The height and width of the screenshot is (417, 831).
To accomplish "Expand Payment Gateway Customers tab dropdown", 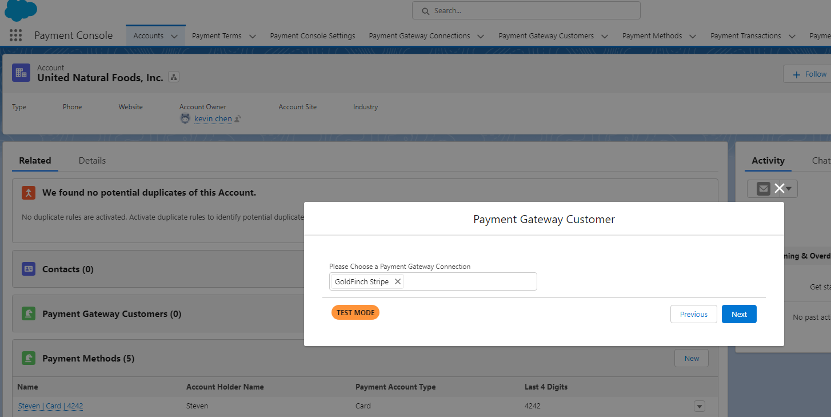I will 604,36.
